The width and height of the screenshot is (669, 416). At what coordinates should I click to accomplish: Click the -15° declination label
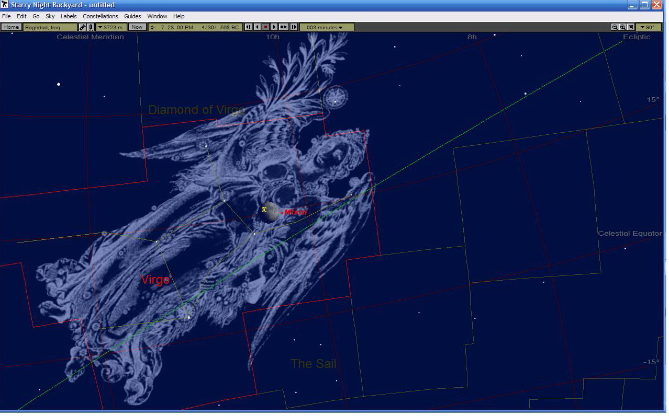tap(651, 362)
